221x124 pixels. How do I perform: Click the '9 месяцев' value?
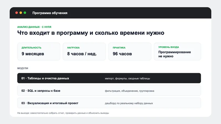click(33, 54)
